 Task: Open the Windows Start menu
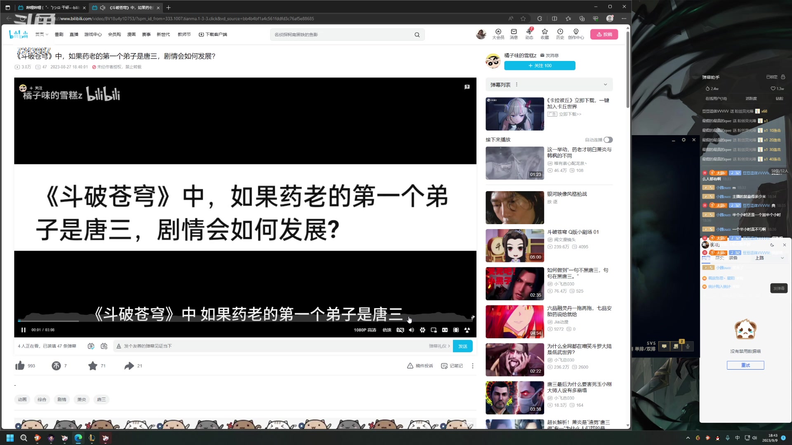point(10,438)
